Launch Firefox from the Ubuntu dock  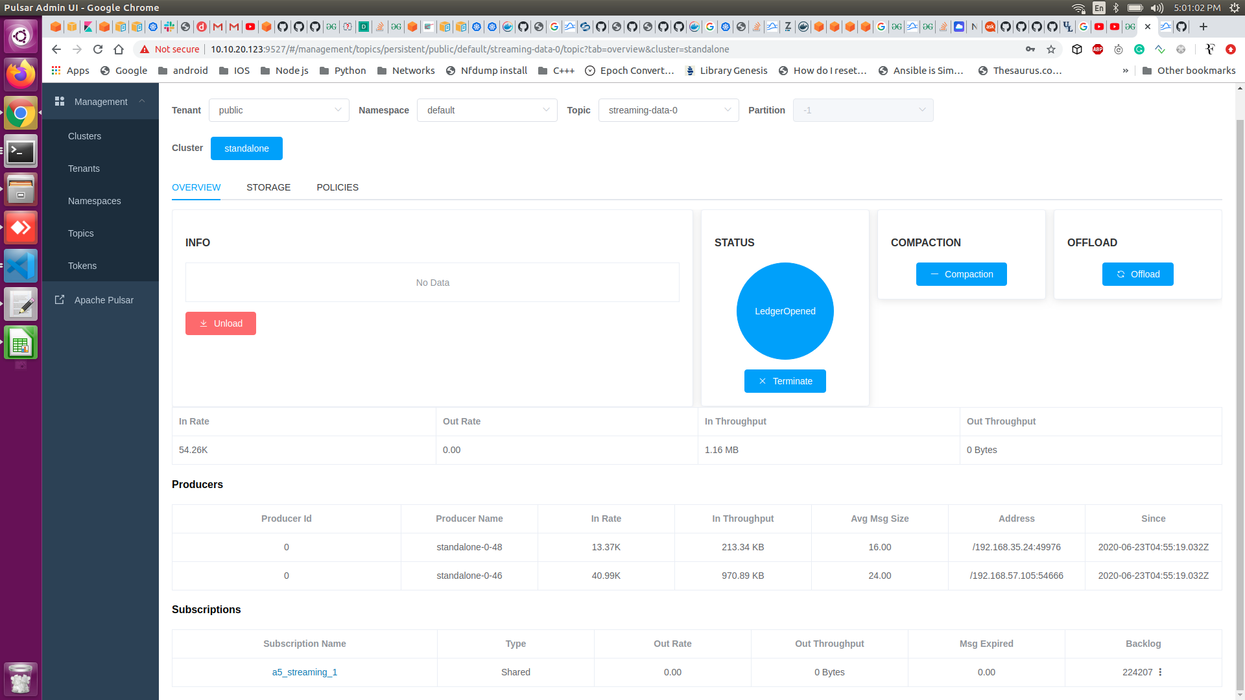click(x=21, y=74)
